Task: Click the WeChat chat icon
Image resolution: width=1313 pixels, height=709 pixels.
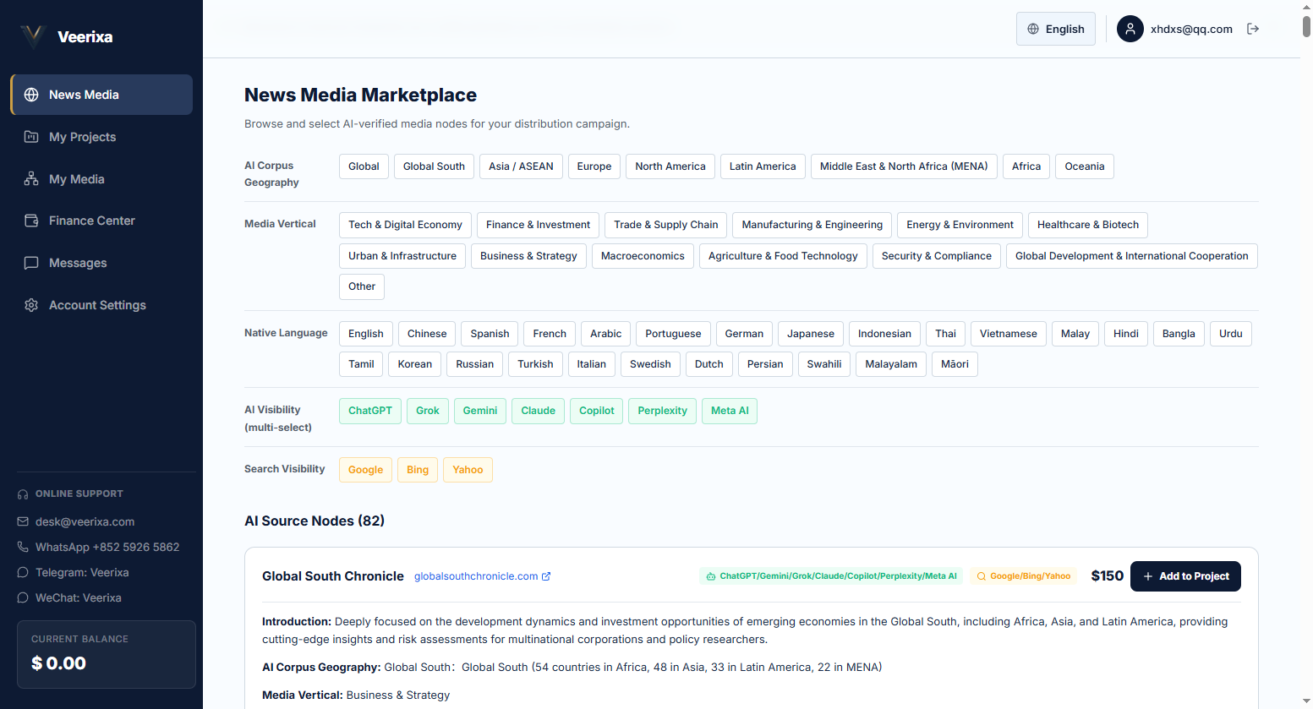Action: tap(23, 597)
